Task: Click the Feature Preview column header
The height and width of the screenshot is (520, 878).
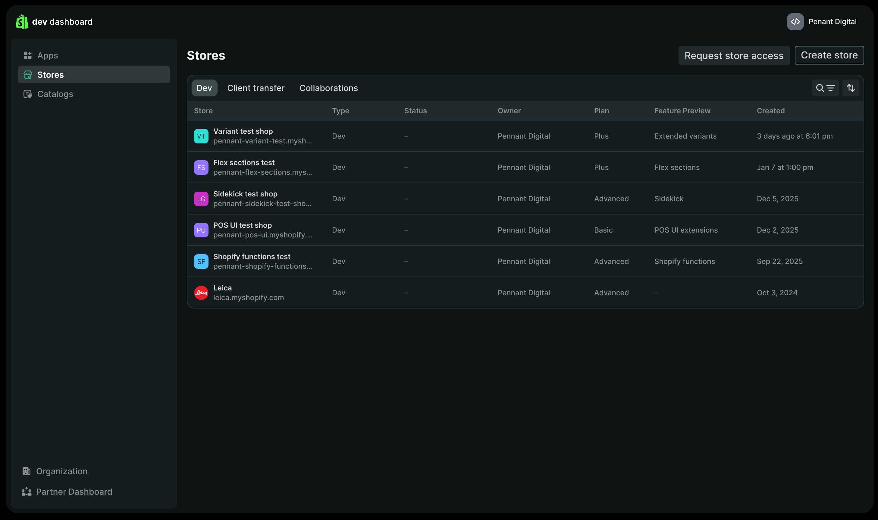Action: (682, 111)
